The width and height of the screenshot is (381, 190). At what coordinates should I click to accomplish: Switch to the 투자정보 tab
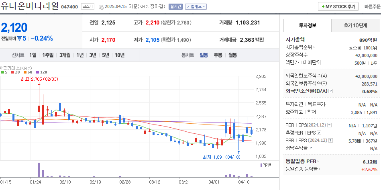[x=308, y=25]
